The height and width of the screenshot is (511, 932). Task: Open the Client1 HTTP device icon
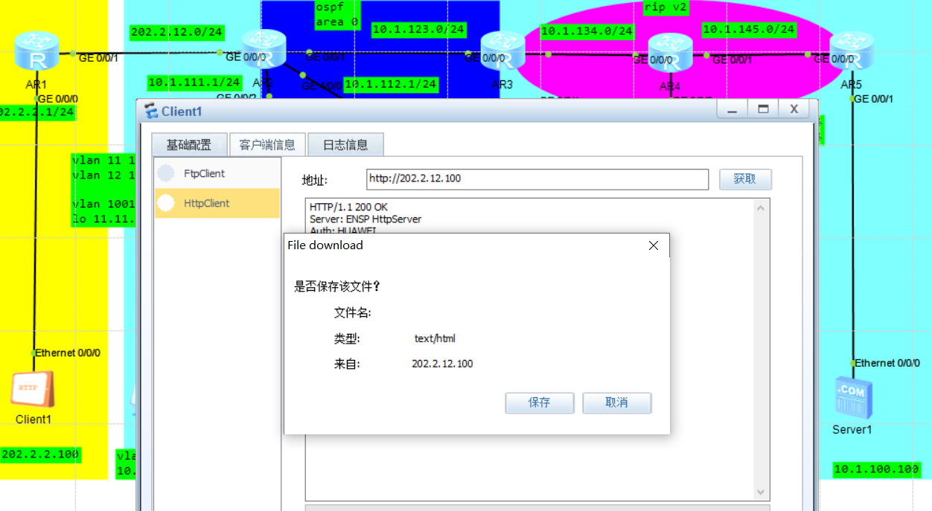33,388
